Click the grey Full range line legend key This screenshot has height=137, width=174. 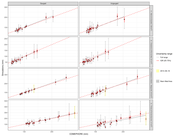pyautogui.click(x=158, y=57)
